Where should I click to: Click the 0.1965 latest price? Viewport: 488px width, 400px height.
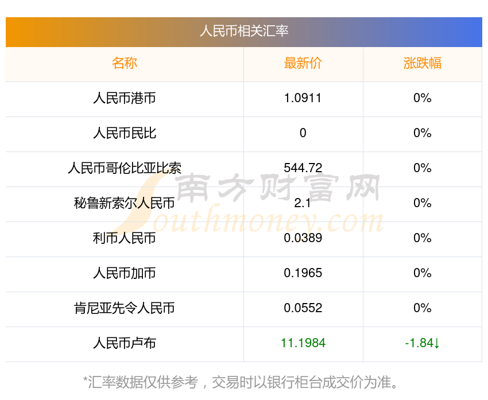pyautogui.click(x=303, y=273)
